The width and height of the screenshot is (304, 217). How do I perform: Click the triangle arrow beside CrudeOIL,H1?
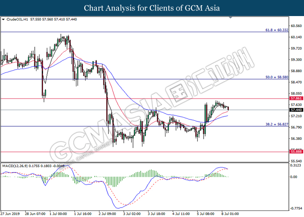pos(3,20)
